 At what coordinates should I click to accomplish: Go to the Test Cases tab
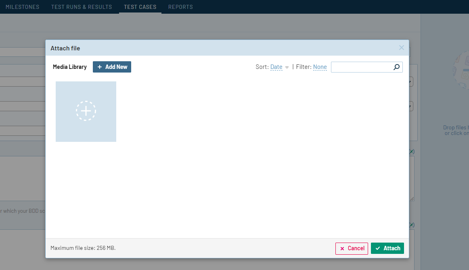tap(140, 7)
